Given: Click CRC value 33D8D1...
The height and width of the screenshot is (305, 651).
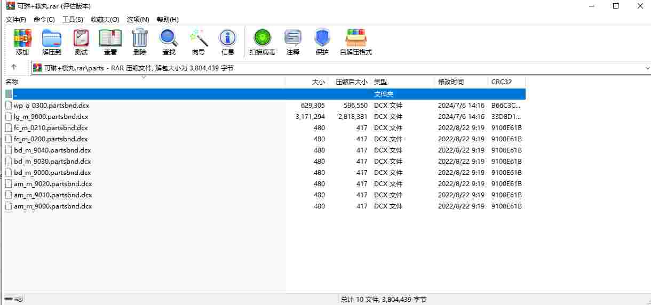Looking at the screenshot, I should point(506,117).
